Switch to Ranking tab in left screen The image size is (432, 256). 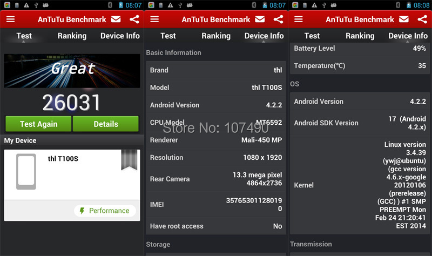72,36
